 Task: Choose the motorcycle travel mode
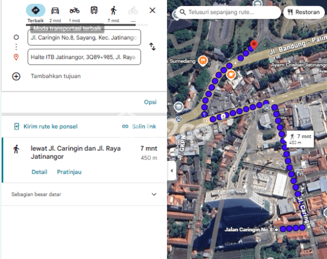75,11
